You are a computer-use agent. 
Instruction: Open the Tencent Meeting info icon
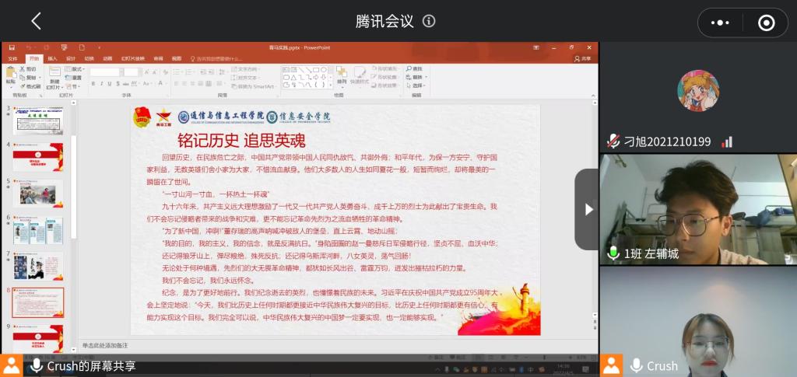pyautogui.click(x=429, y=22)
